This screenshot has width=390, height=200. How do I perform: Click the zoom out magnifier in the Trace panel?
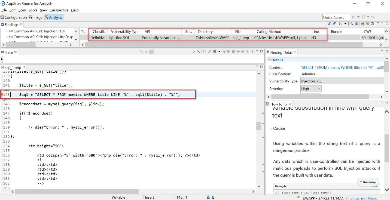tap(141, 51)
